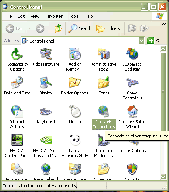
Task: Open Game Controllers icon
Action: pyautogui.click(x=132, y=83)
